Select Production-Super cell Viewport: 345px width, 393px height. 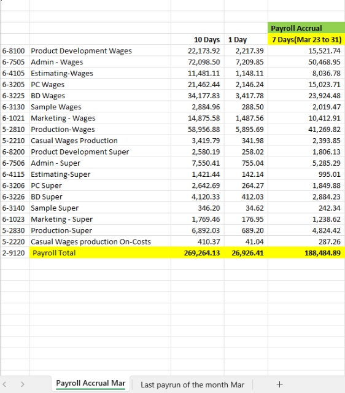pyautogui.click(x=100, y=230)
